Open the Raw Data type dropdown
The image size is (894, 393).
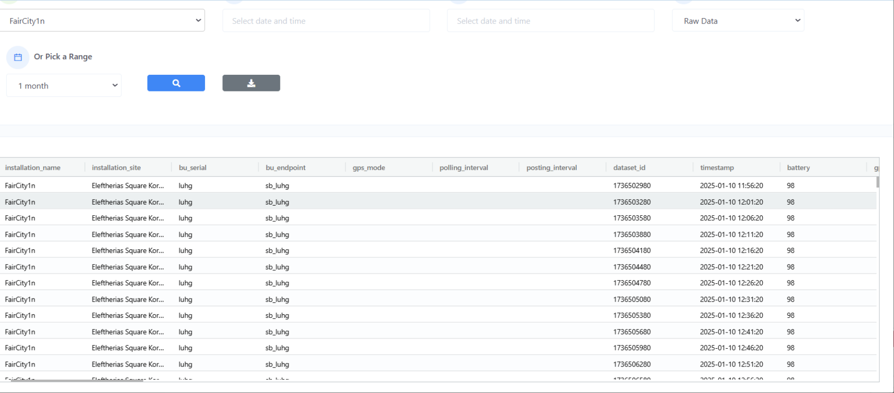coord(738,21)
